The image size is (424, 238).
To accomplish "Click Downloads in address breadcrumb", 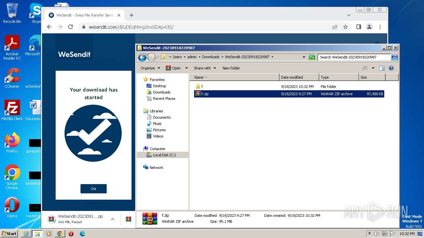I will (x=211, y=57).
